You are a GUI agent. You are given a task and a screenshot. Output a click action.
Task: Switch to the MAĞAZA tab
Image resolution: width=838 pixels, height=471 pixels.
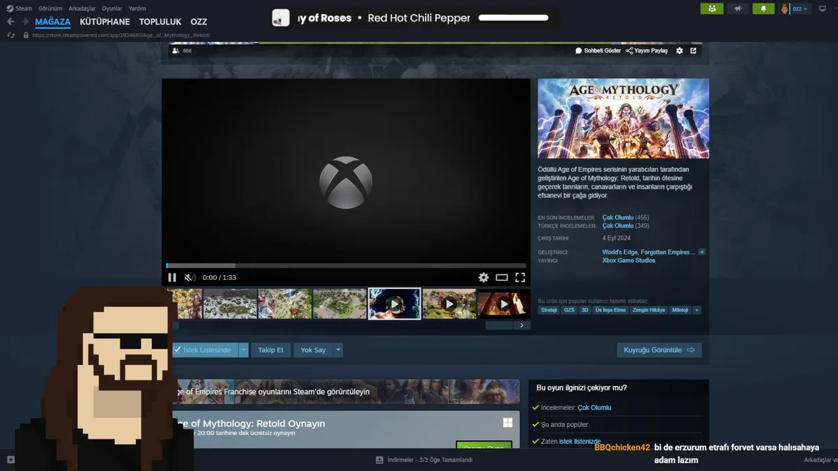pos(52,22)
